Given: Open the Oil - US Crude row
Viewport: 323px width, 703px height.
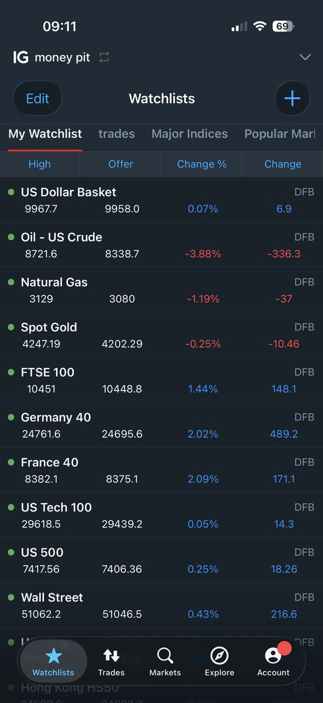Looking at the screenshot, I should [x=161, y=244].
